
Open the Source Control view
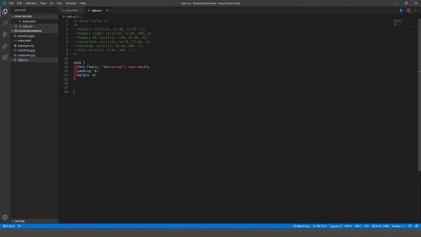5,34
